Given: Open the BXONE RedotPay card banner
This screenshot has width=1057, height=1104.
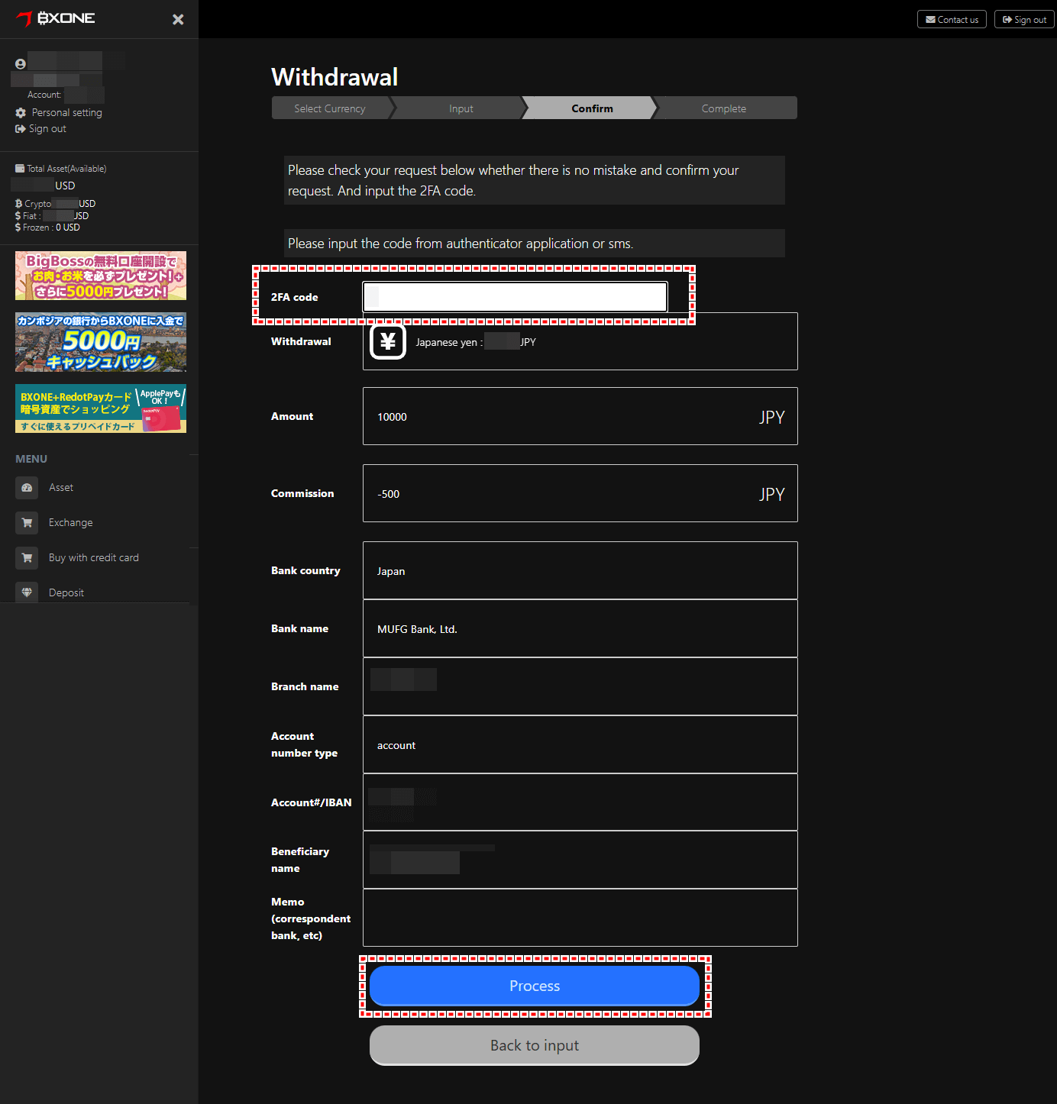Looking at the screenshot, I should pos(101,408).
